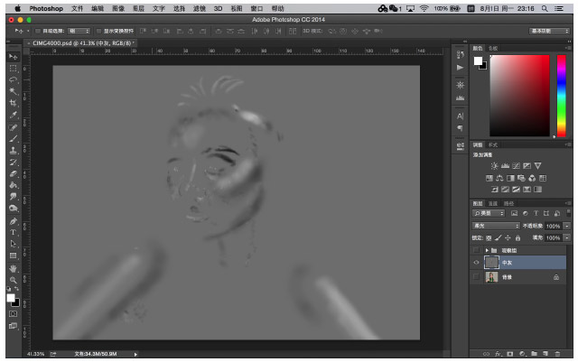Select the Eyedropper tool

13,116
